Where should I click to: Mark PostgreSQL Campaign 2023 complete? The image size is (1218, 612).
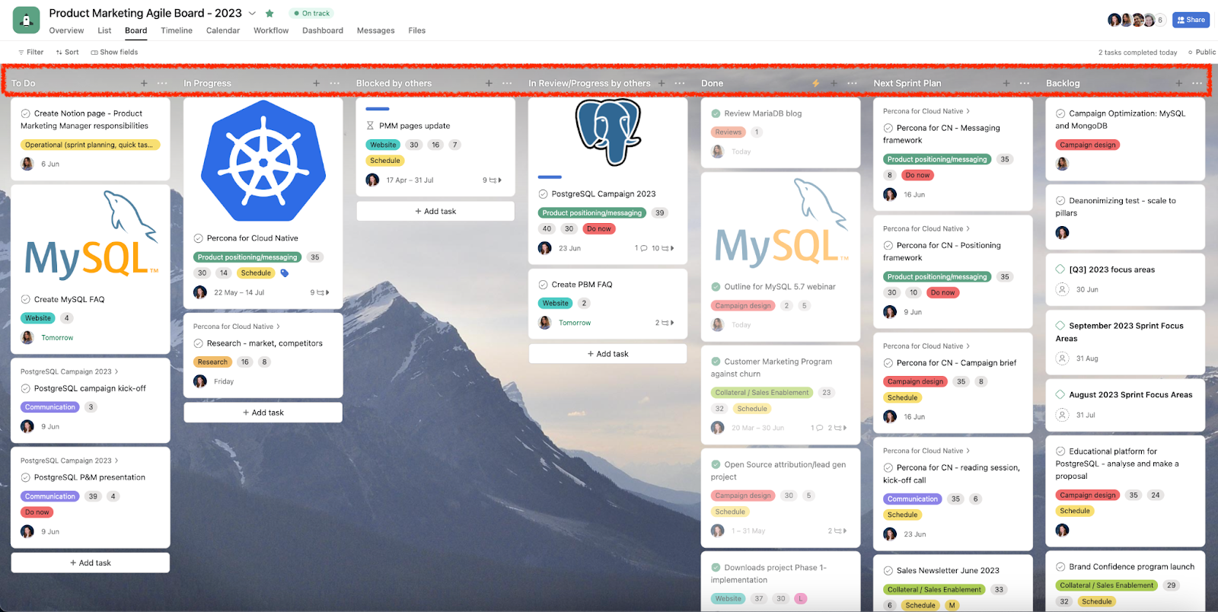click(544, 194)
